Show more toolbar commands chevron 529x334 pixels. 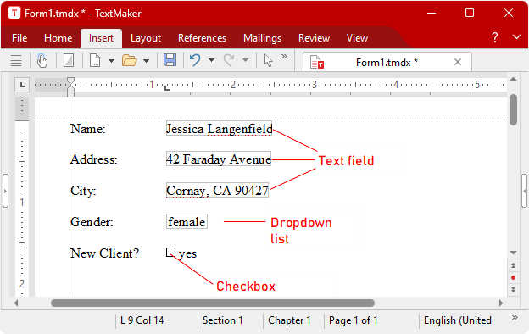pos(284,56)
